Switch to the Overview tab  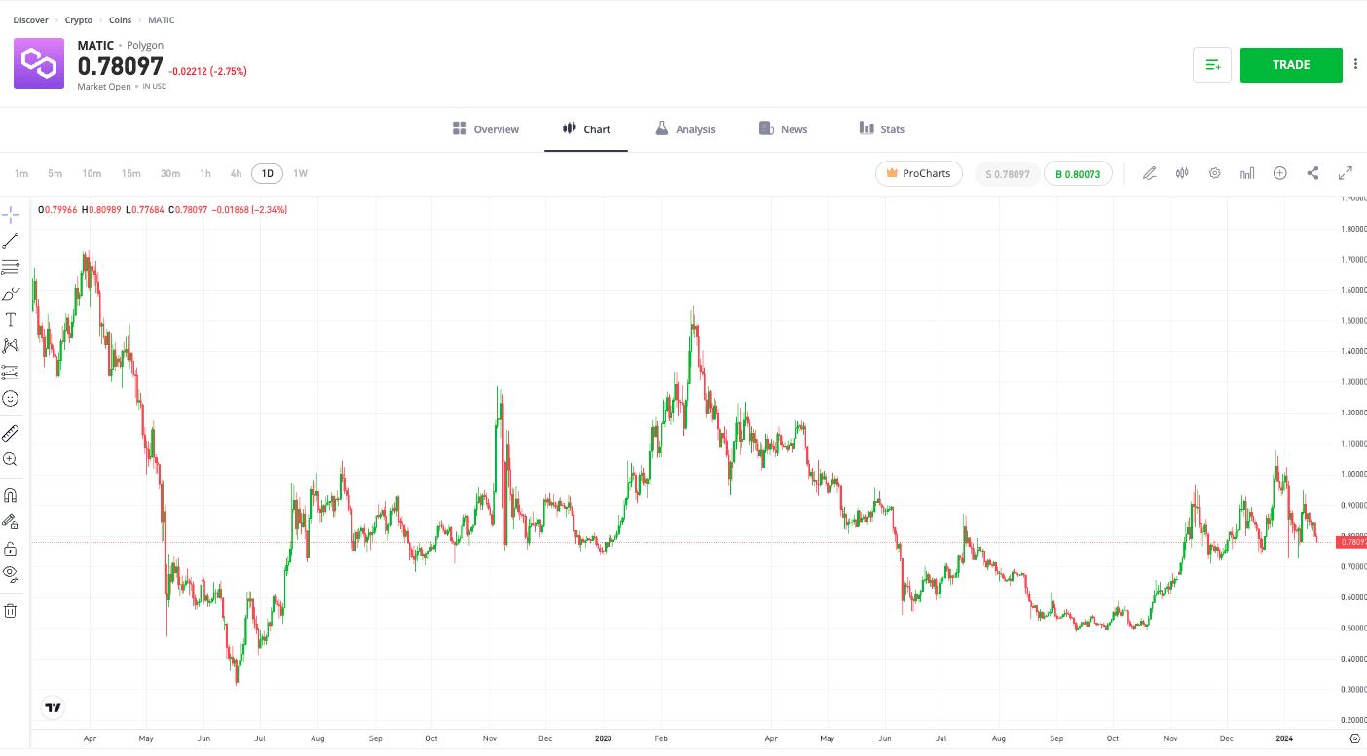(x=486, y=129)
